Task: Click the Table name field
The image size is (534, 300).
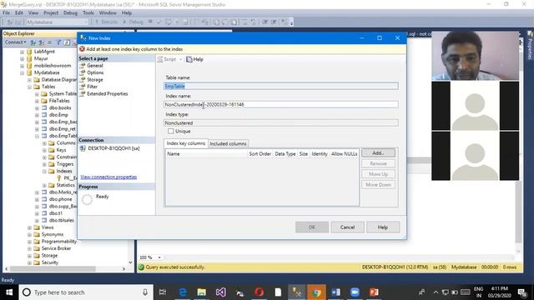Action: coord(281,86)
